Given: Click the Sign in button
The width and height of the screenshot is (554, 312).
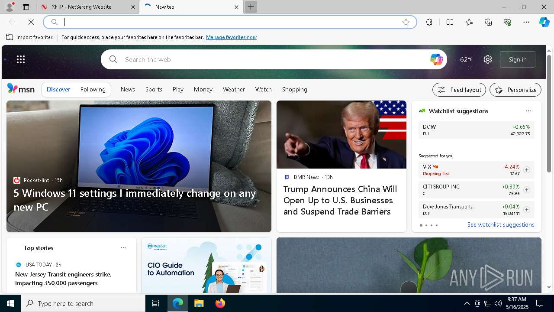Looking at the screenshot, I should (x=518, y=59).
